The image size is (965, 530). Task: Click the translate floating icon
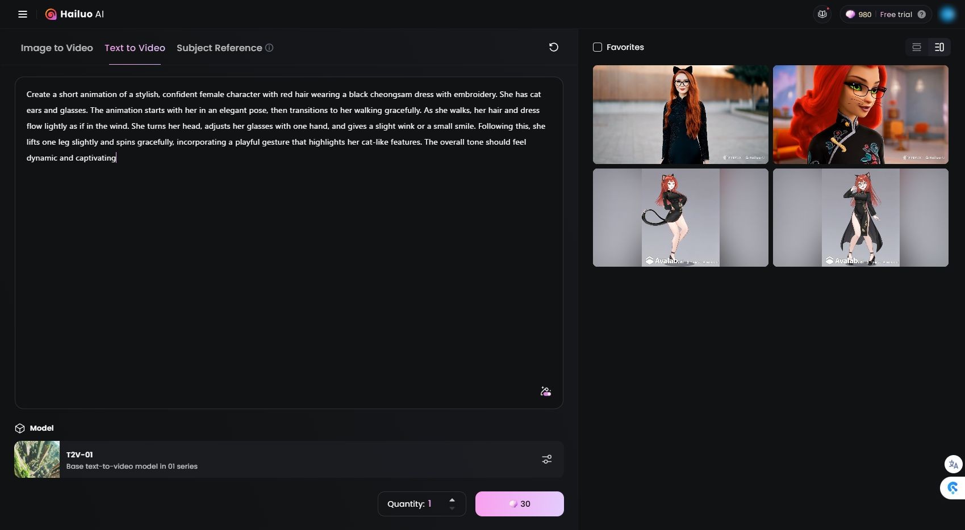tap(954, 464)
